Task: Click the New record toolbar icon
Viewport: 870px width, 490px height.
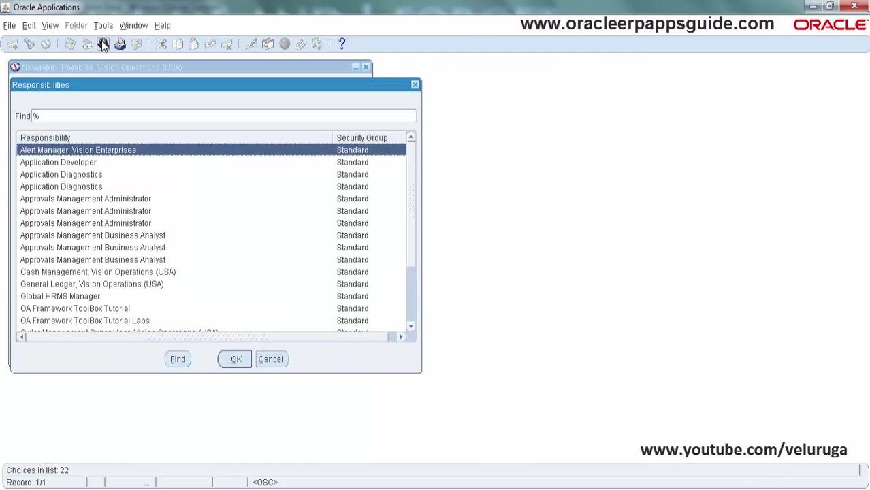Action: (12, 44)
